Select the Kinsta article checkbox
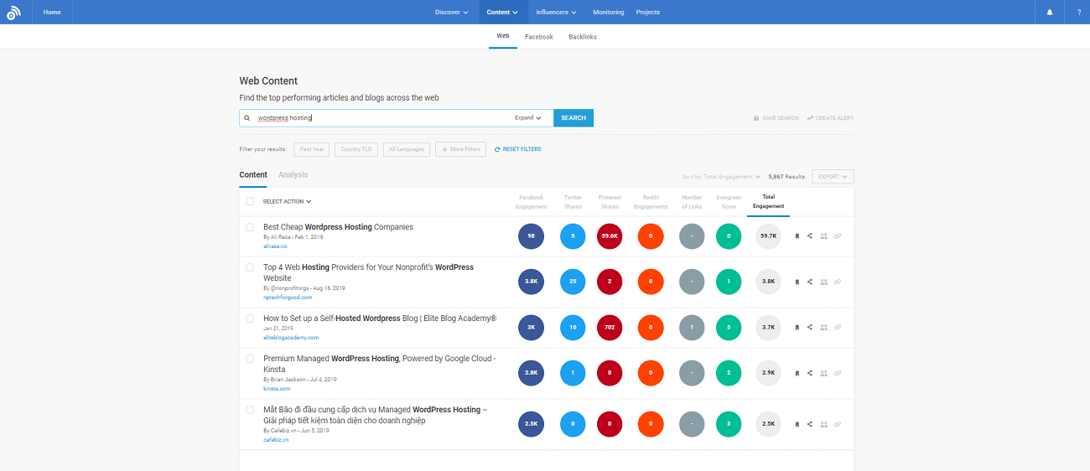The width and height of the screenshot is (1090, 471). coord(250,359)
